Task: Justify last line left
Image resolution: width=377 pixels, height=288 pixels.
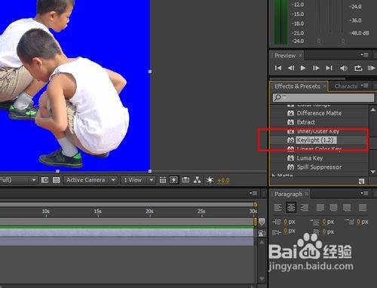Action: [x=320, y=207]
